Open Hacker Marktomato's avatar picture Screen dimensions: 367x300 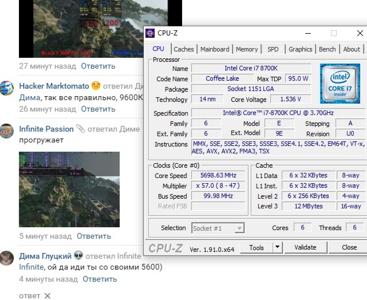[x=6, y=89]
